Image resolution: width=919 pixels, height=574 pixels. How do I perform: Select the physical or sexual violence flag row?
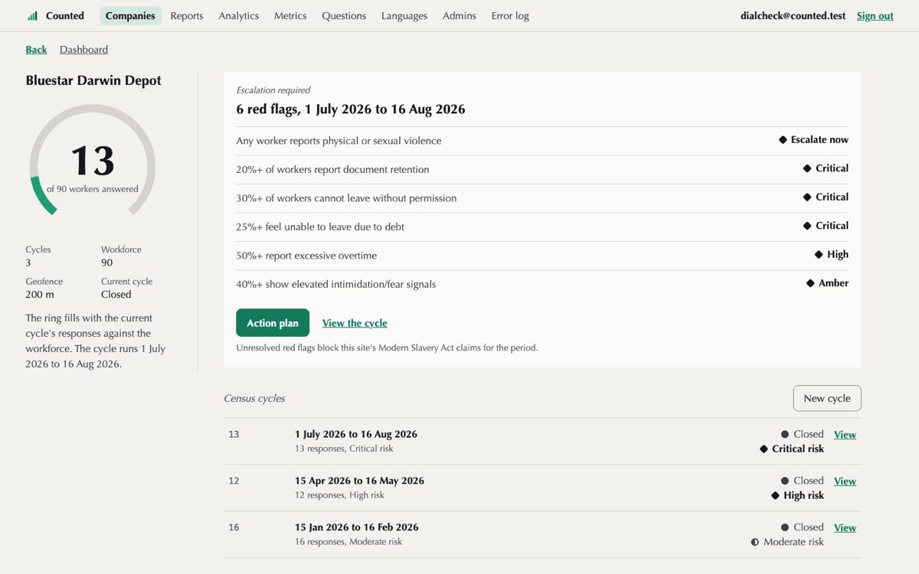click(542, 141)
